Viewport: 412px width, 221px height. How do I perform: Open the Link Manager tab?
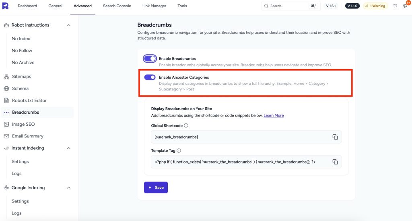point(154,6)
